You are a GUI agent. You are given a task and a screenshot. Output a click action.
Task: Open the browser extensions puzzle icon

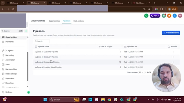pos(162,9)
